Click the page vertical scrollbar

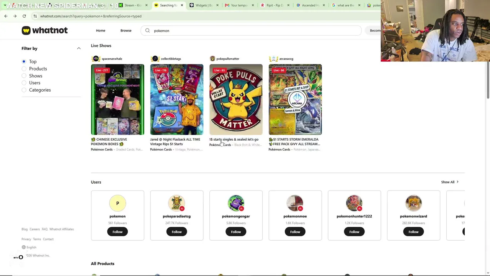coord(488,80)
